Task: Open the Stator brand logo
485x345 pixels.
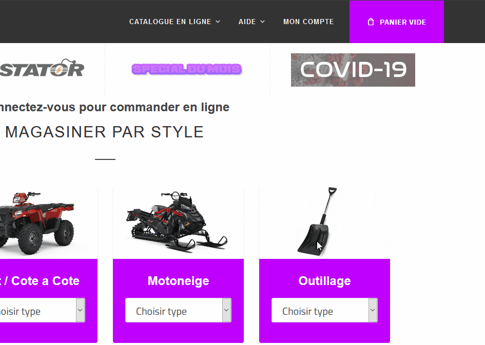Action: (x=42, y=68)
